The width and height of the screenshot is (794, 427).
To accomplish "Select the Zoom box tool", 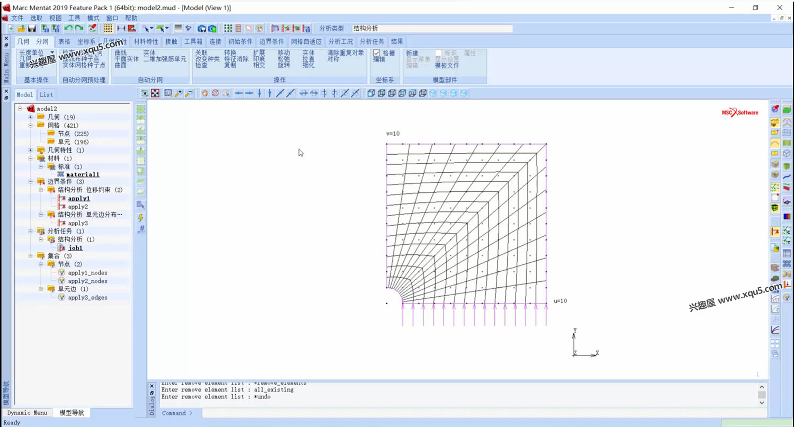I will tap(168, 93).
